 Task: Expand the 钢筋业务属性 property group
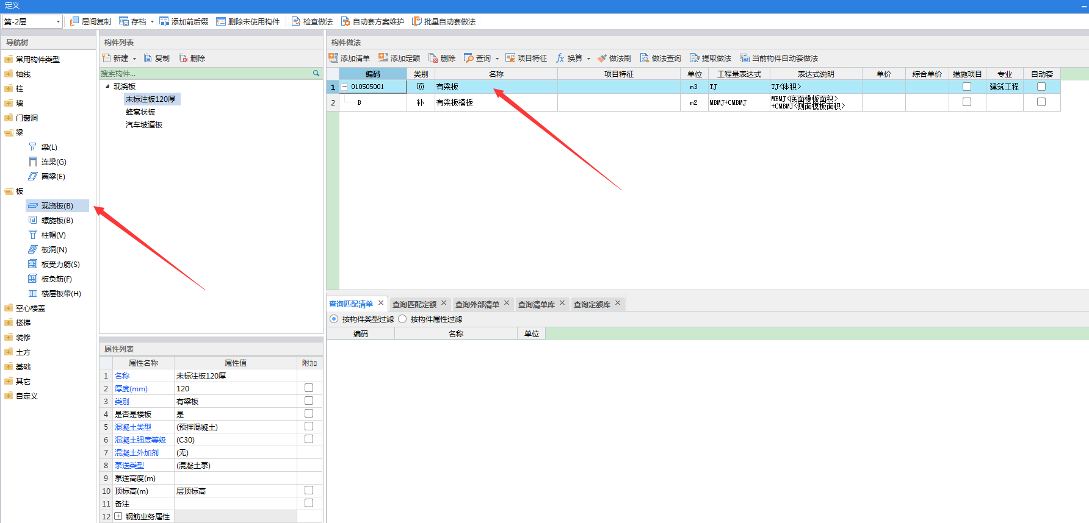tap(118, 516)
